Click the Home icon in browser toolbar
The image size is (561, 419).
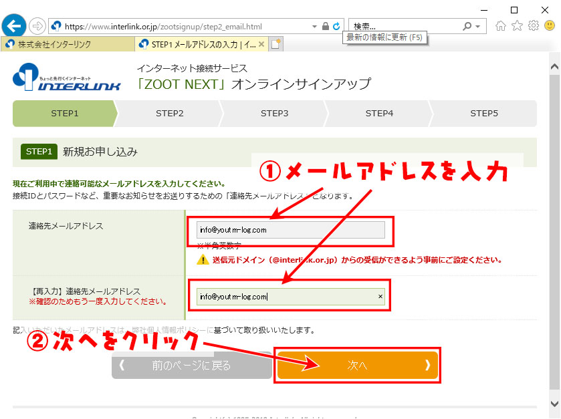501,26
